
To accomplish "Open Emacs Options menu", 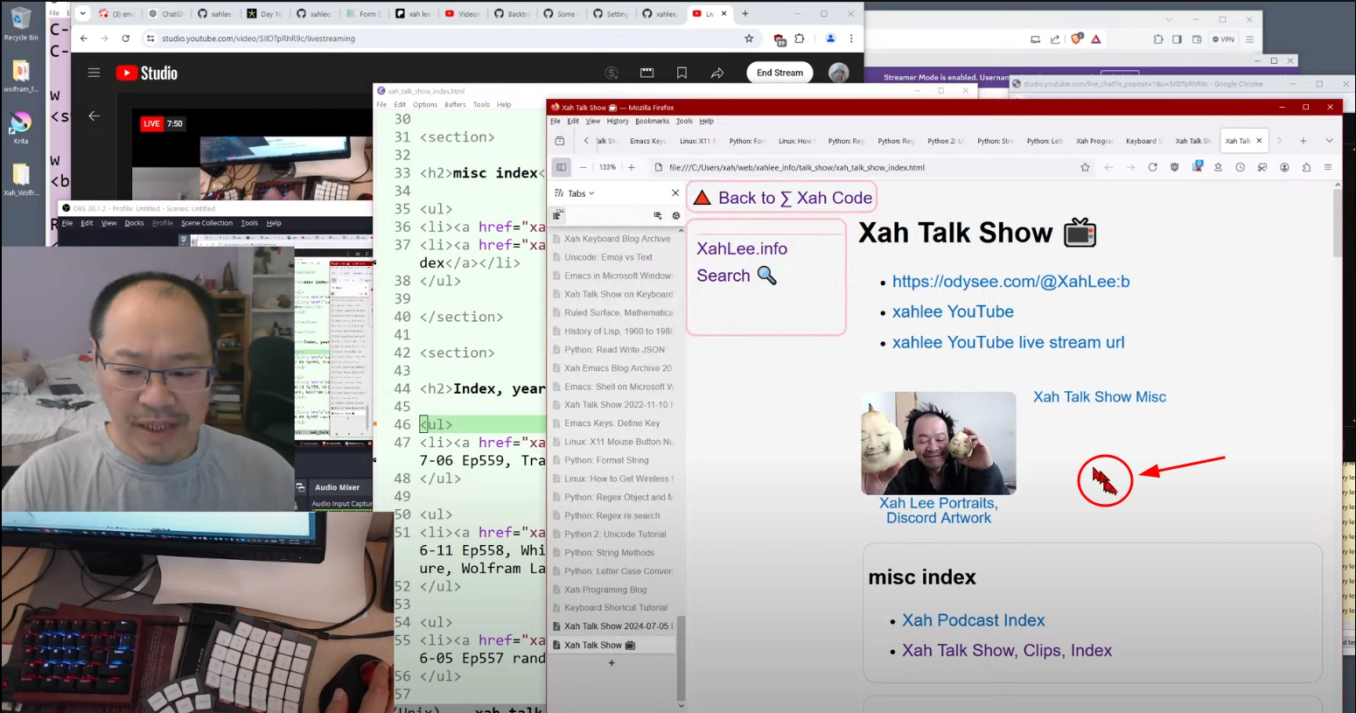I will click(x=425, y=104).
